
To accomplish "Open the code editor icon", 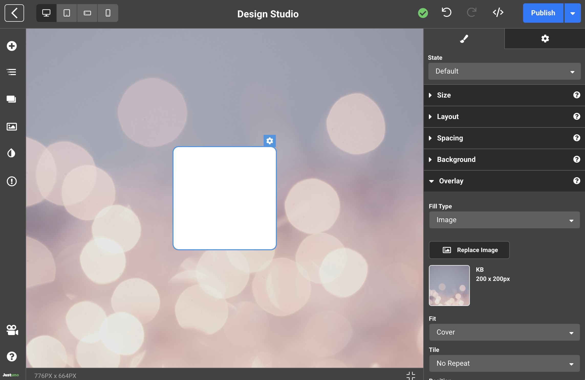I will pyautogui.click(x=498, y=13).
